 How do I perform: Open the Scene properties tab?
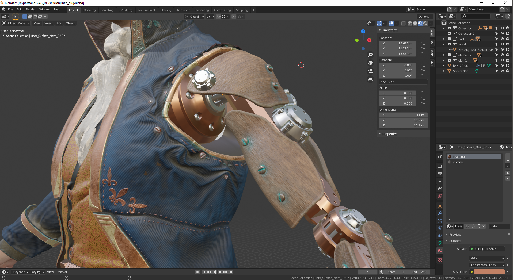coord(440,189)
